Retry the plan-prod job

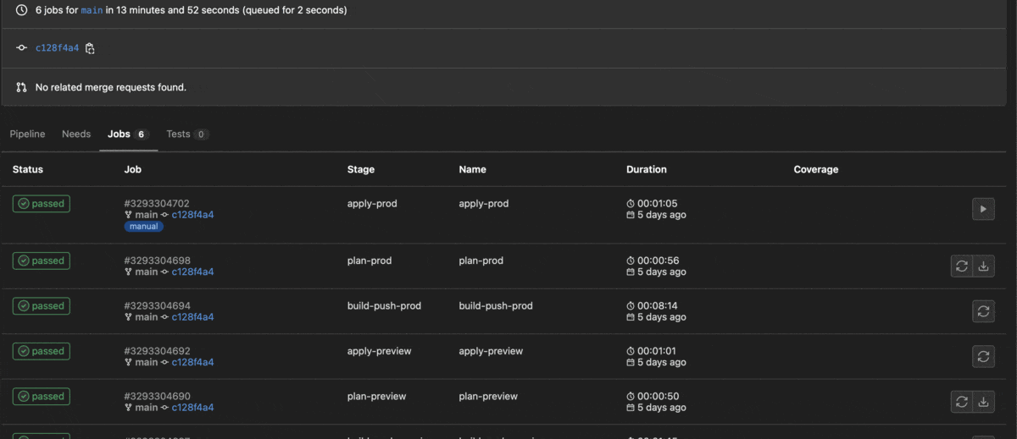point(961,266)
